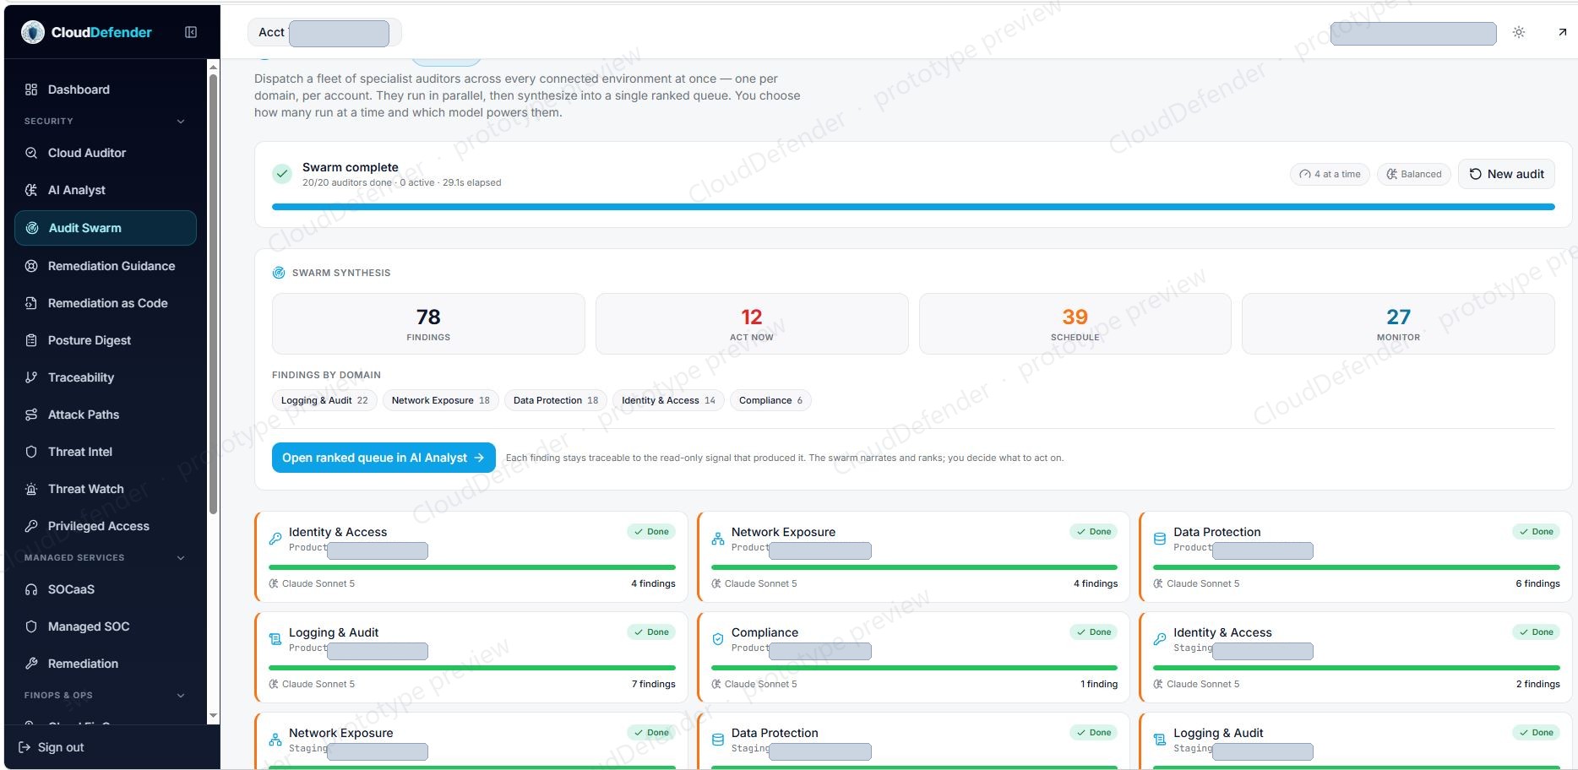Select the 39 Schedule stat card
Viewport: 1578px width, 770px height.
1075,323
